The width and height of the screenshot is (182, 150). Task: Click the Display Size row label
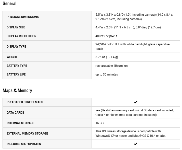16,27
